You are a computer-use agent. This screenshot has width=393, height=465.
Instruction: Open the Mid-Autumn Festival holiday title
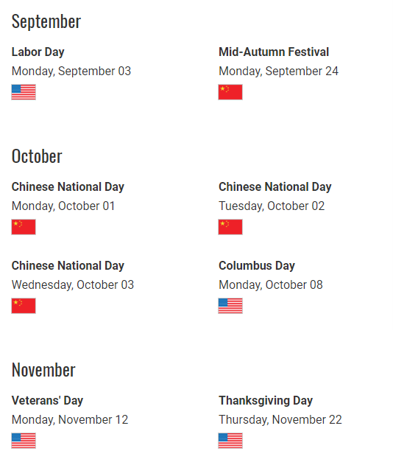[x=274, y=52]
